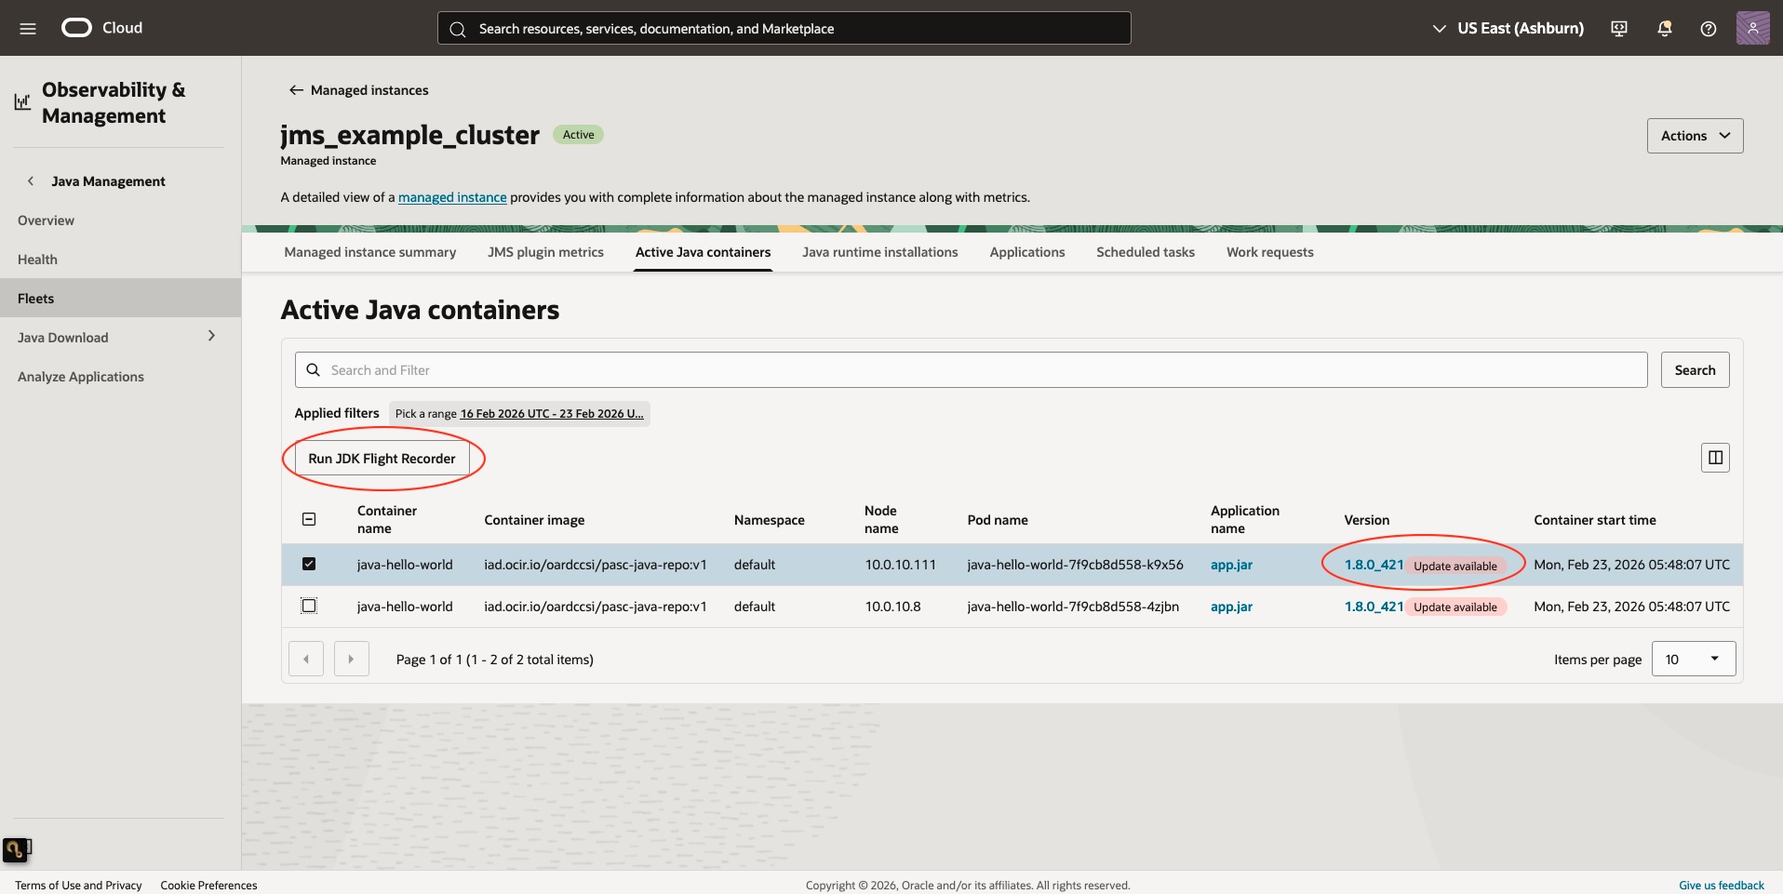This screenshot has height=894, width=1783.
Task: Open the user profile avatar
Action: click(x=1752, y=28)
